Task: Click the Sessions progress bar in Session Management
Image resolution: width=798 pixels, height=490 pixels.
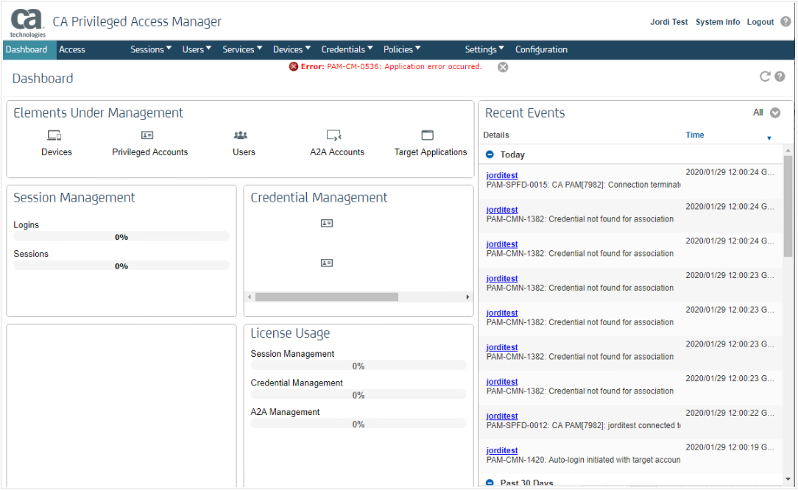Action: click(121, 266)
